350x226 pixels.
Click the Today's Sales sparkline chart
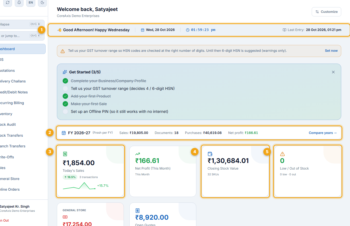pos(79,186)
